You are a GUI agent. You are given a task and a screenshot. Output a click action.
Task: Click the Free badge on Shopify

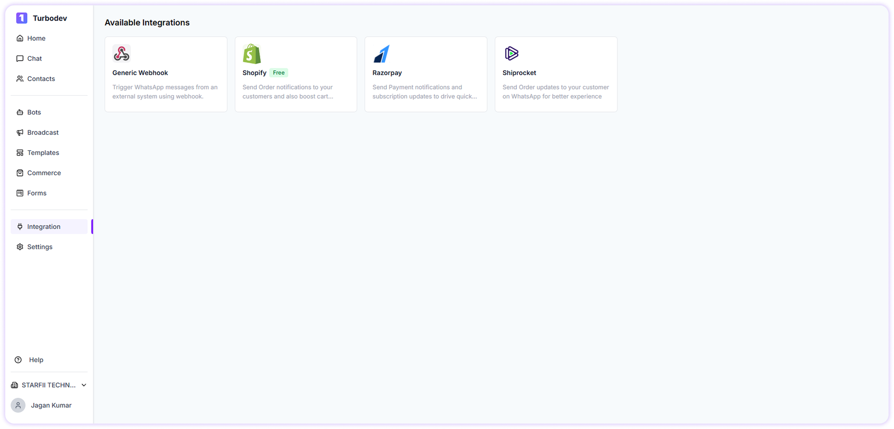pyautogui.click(x=278, y=73)
